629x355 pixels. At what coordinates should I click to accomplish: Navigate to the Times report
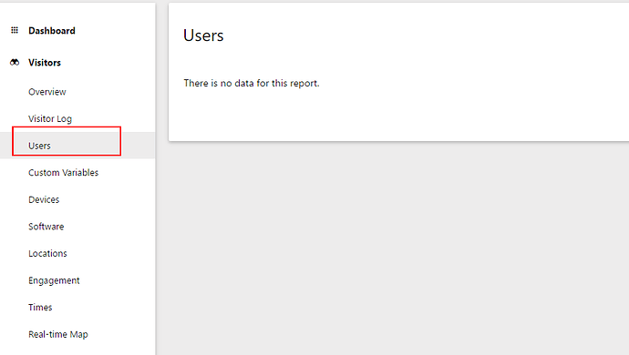(x=40, y=308)
